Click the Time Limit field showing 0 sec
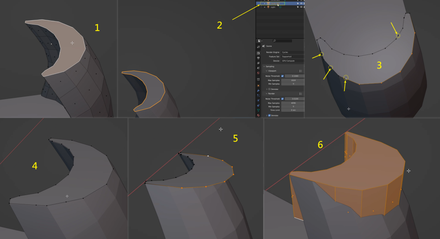 coord(293,110)
